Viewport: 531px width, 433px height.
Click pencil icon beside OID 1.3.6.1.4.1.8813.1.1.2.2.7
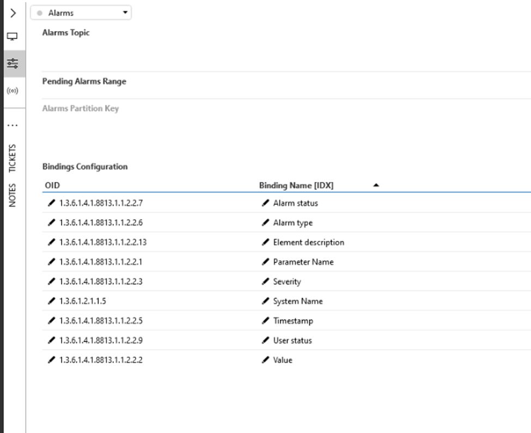pyautogui.click(x=51, y=203)
